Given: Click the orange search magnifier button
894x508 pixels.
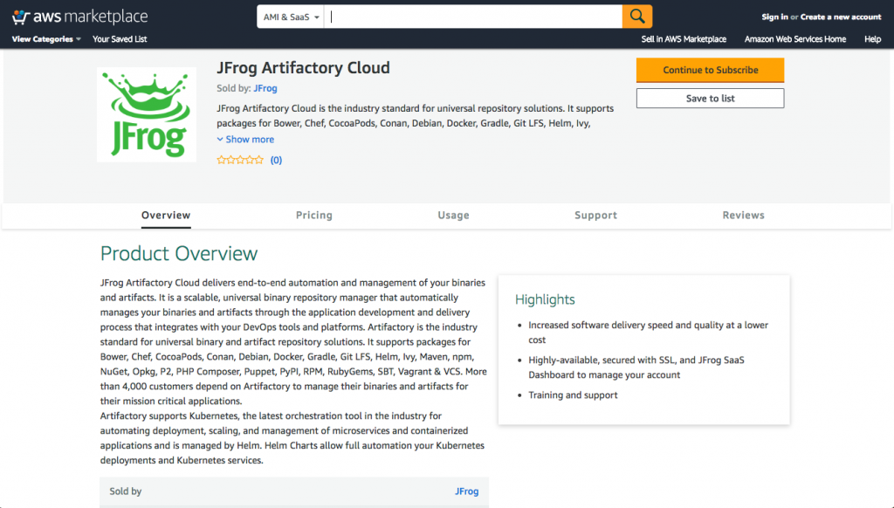Looking at the screenshot, I should click(637, 17).
